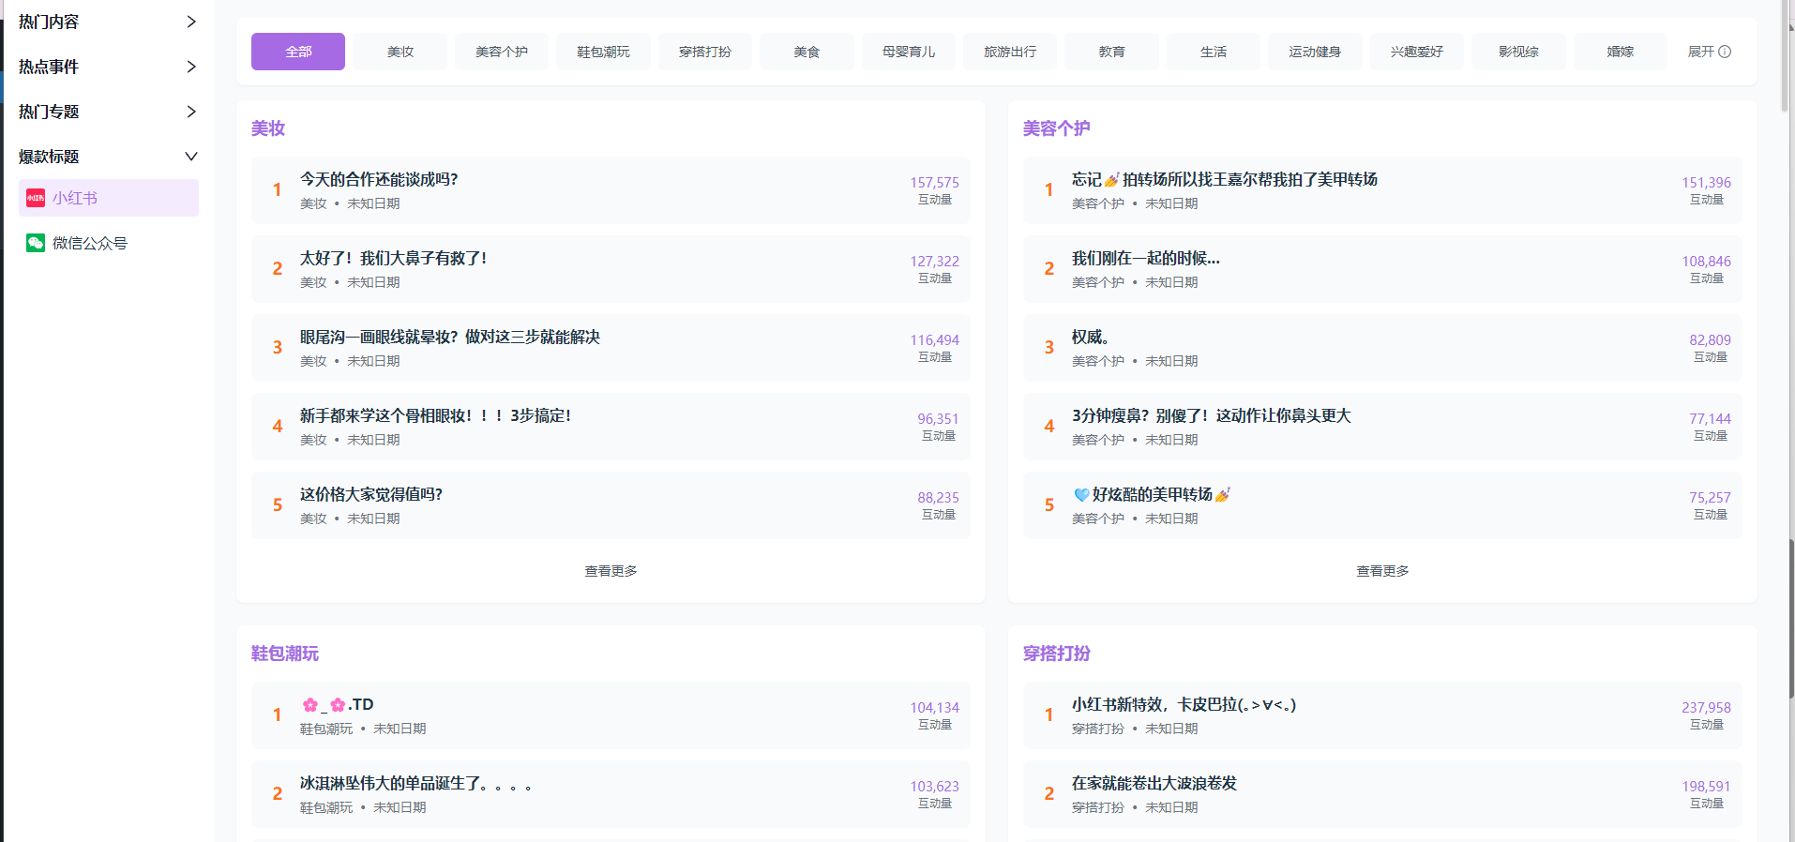Expand the 热门专题 chevron arrow
The image size is (1795, 842).
pos(191,112)
